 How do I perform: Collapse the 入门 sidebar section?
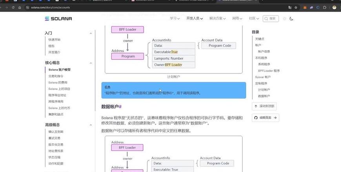(91, 33)
